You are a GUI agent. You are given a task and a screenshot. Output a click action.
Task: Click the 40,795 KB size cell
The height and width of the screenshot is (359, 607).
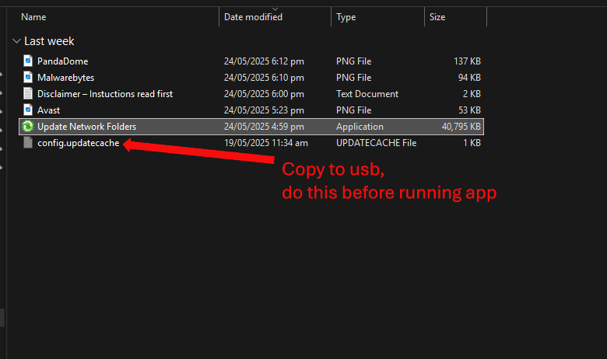[461, 127]
